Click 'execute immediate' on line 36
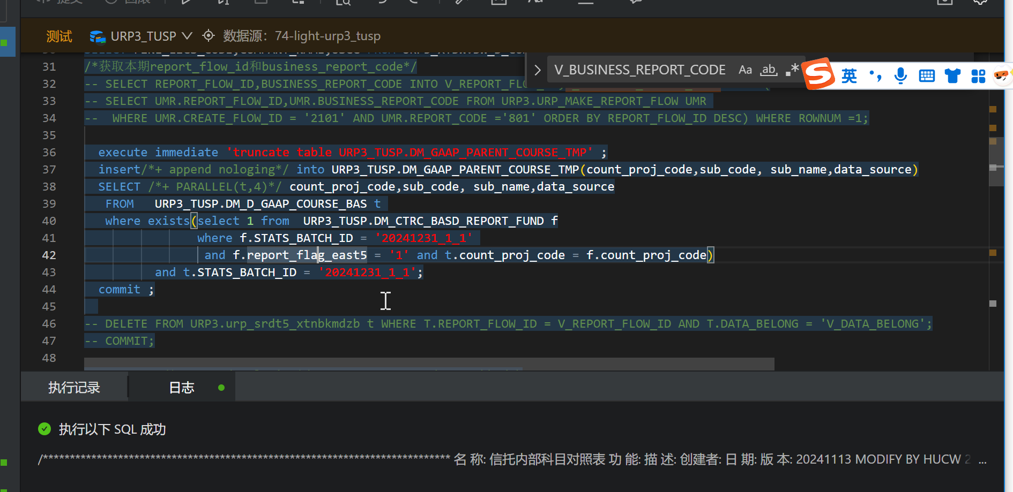The width and height of the screenshot is (1013, 492). click(x=158, y=153)
